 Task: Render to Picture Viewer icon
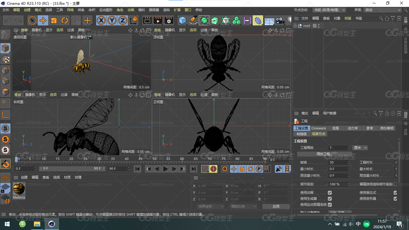158,21
